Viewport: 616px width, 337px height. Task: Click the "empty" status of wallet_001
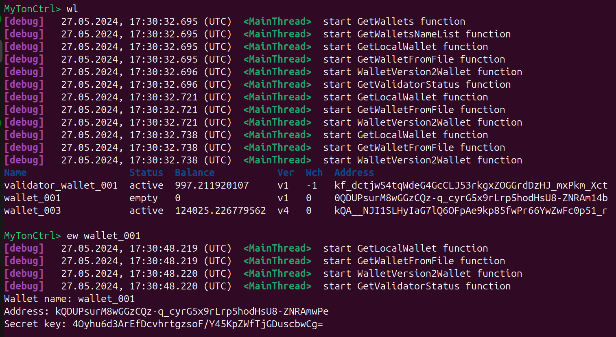tap(143, 198)
